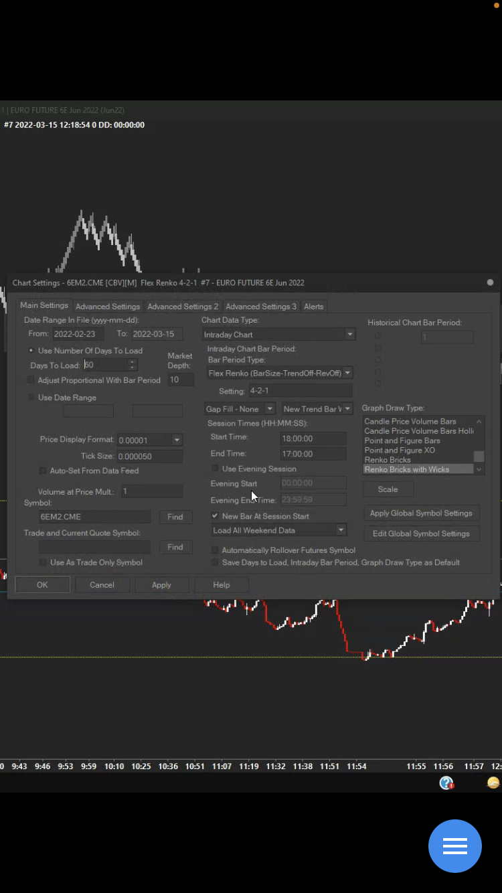
Task: Click the Days To Load spinner arrows
Action: [x=133, y=365]
